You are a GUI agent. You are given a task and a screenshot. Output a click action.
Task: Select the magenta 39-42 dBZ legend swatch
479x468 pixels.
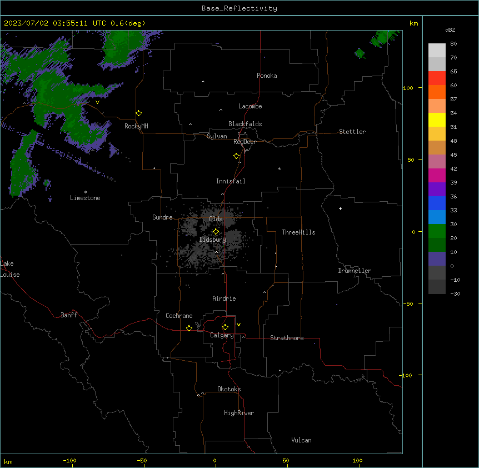tap(437, 175)
